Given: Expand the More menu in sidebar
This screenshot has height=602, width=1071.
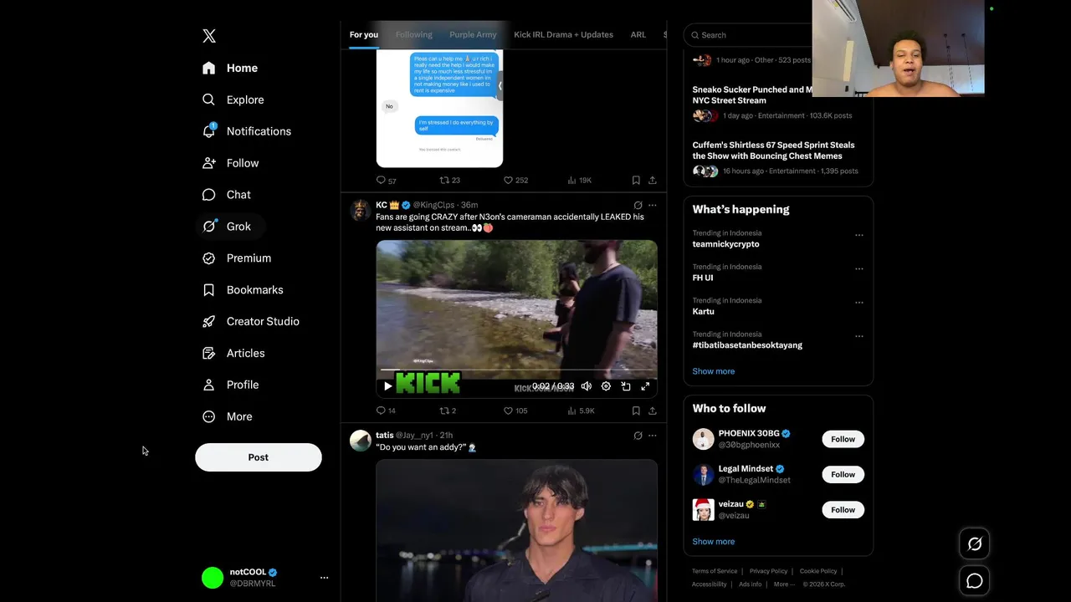Looking at the screenshot, I should 228,416.
